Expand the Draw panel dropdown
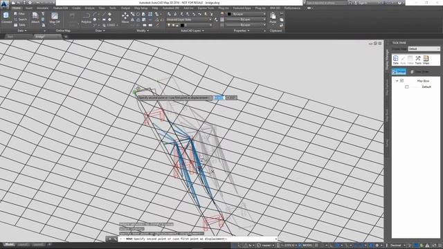 click(100, 30)
